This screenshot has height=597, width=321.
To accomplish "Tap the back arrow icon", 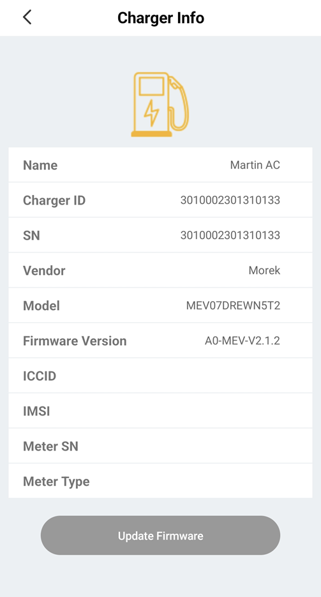I will click(27, 17).
